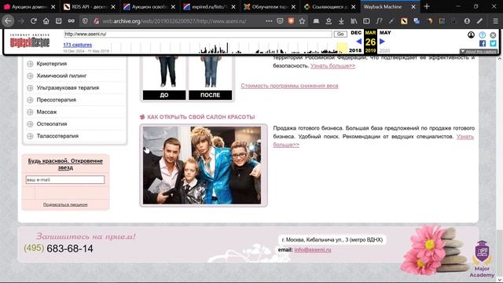
Task: Go to next capture with blue right arrow
Action: coord(382,42)
